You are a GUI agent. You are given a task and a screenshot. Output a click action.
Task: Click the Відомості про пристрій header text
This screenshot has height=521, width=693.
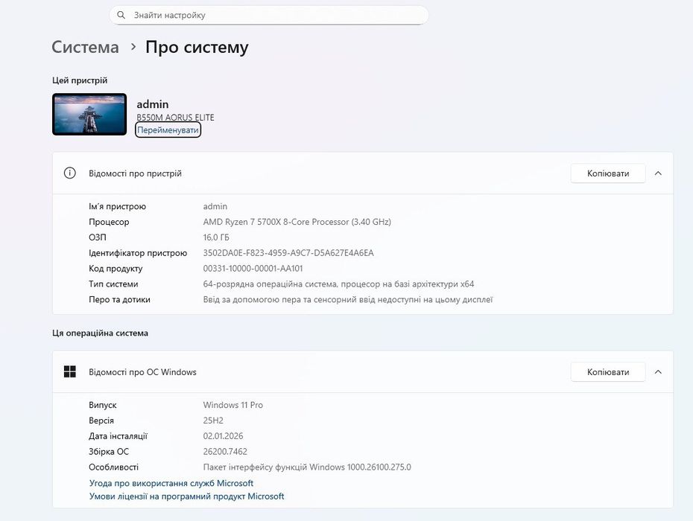[x=135, y=173]
